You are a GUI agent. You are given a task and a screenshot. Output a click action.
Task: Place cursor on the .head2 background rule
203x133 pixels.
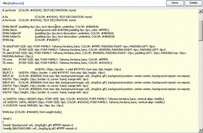coord(38,125)
